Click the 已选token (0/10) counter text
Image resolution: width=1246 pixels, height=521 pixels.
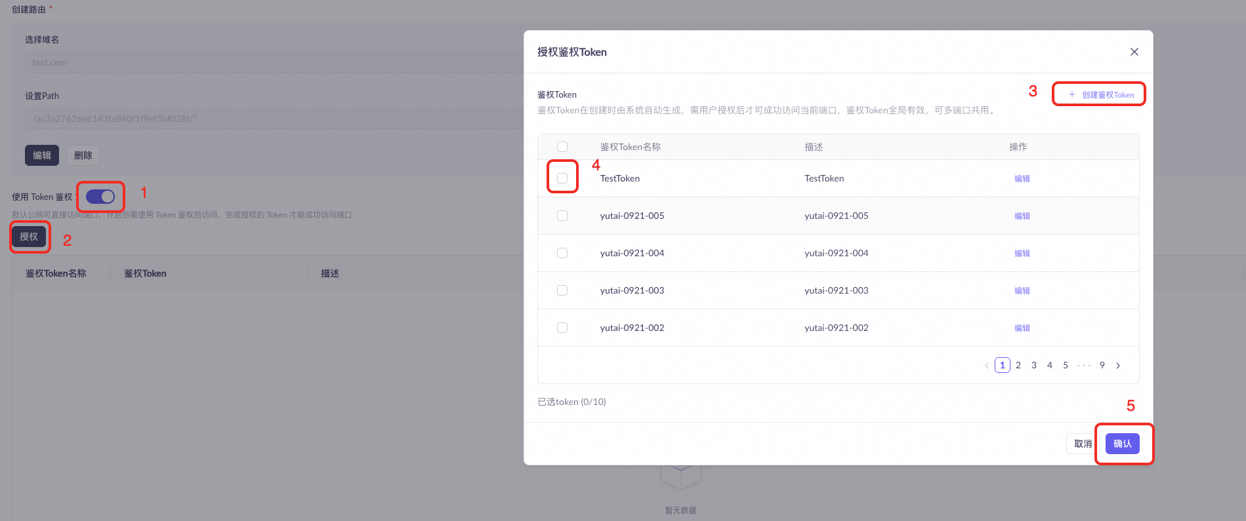(571, 402)
